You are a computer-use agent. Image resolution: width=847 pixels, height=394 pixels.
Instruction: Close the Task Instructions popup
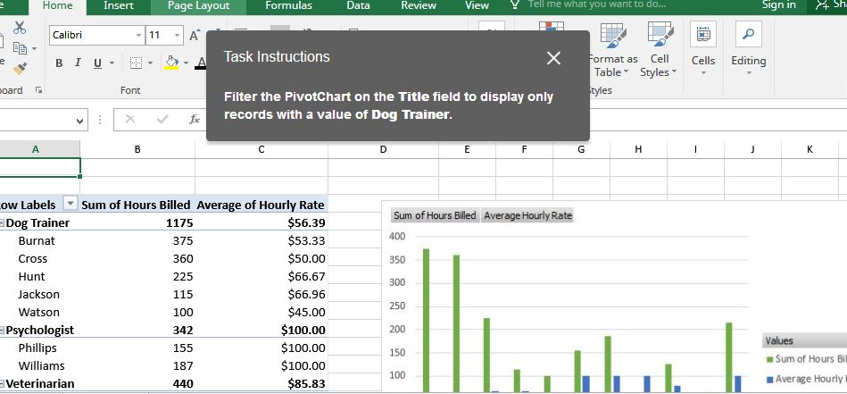pos(553,58)
